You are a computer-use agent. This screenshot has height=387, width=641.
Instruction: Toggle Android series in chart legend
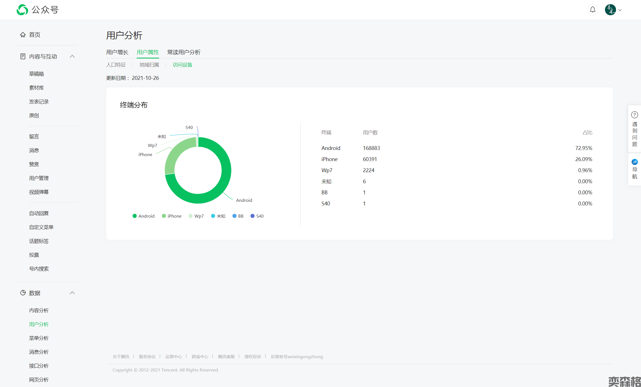(143, 216)
